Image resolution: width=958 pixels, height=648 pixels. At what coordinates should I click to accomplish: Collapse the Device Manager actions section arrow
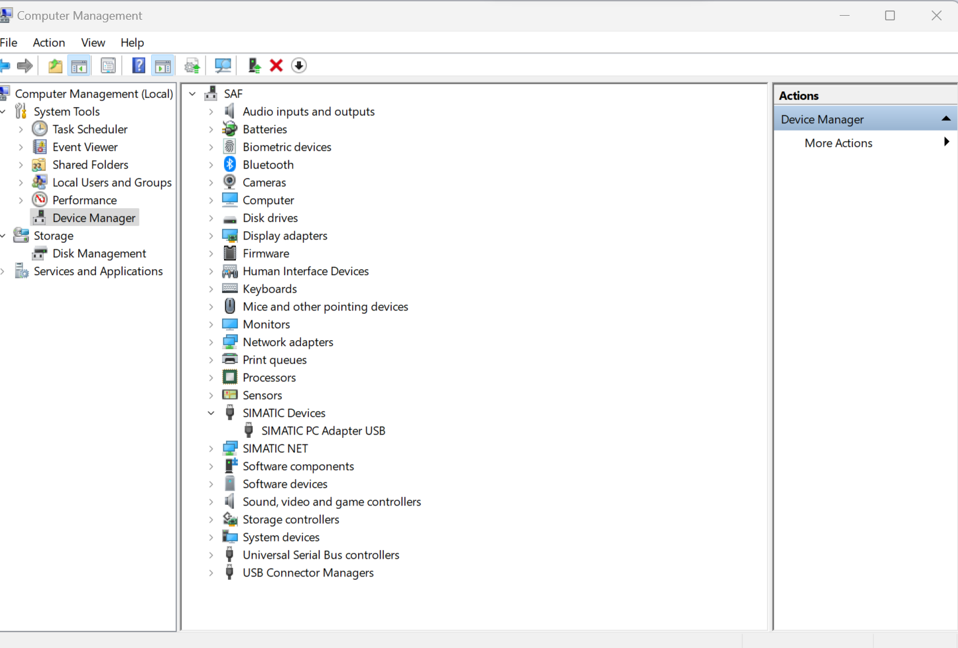click(946, 119)
